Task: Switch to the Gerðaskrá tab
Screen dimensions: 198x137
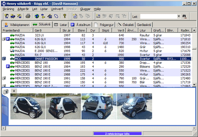Action: point(144,25)
